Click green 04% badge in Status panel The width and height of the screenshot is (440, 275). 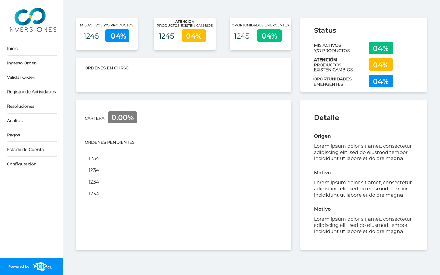click(381, 48)
